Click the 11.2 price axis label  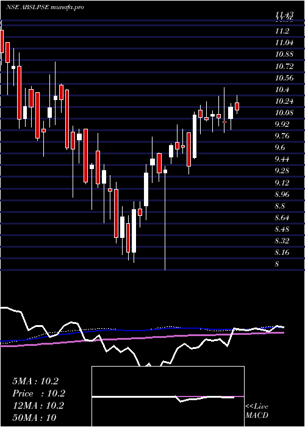coord(282,31)
